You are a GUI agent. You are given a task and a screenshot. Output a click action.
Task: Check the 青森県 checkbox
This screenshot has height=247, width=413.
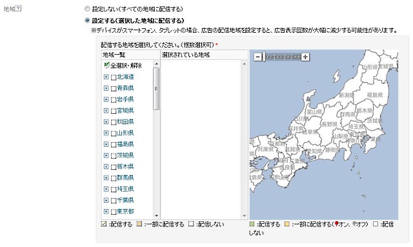pyautogui.click(x=114, y=89)
